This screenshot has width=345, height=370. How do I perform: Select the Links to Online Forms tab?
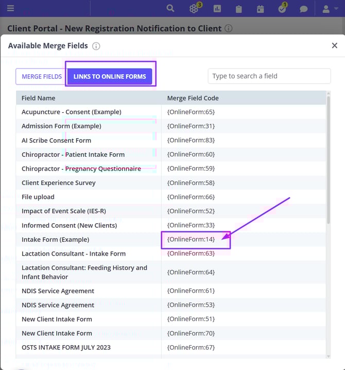click(110, 76)
